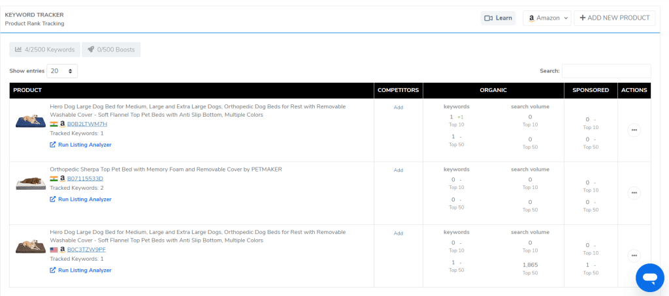Screen dimensions: 669x296
Task: Focus the Search input field
Action: 606,70
